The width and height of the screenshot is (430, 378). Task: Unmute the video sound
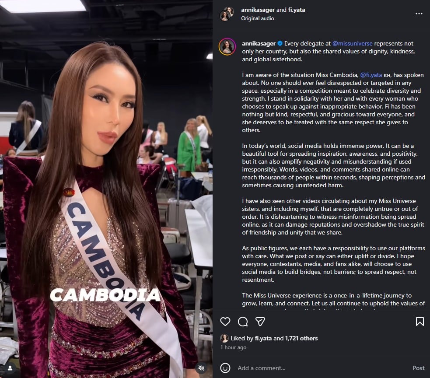tap(201, 368)
